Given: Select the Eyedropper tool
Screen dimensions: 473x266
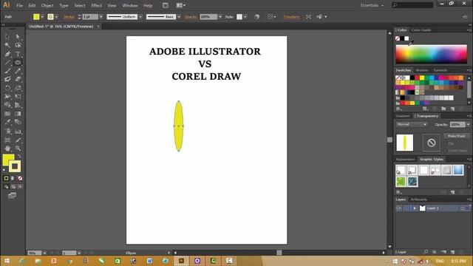Looking at the screenshot, I should 7,122.
